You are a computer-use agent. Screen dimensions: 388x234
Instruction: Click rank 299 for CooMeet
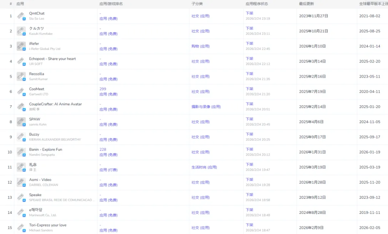[x=103, y=89]
